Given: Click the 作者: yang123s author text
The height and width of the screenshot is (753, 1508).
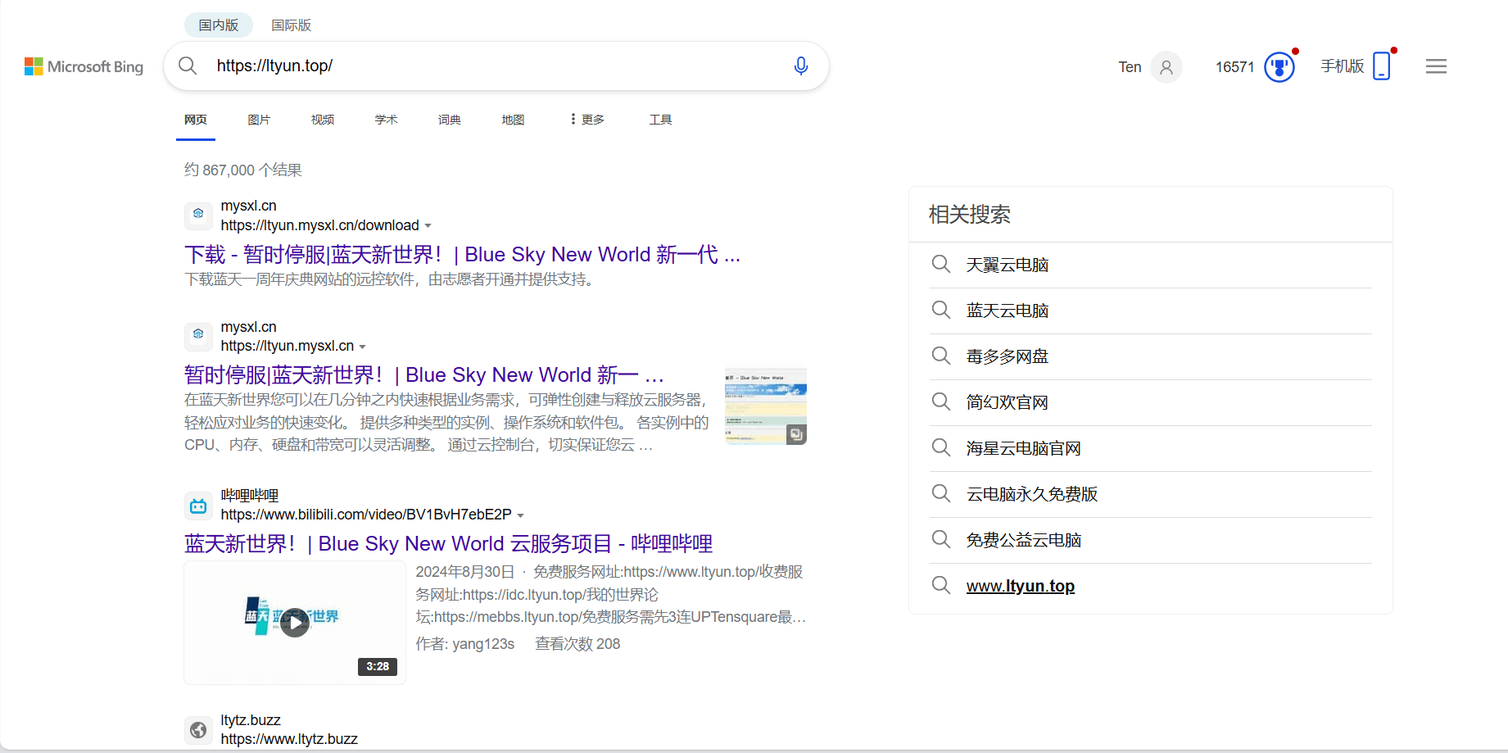Looking at the screenshot, I should click(x=464, y=644).
